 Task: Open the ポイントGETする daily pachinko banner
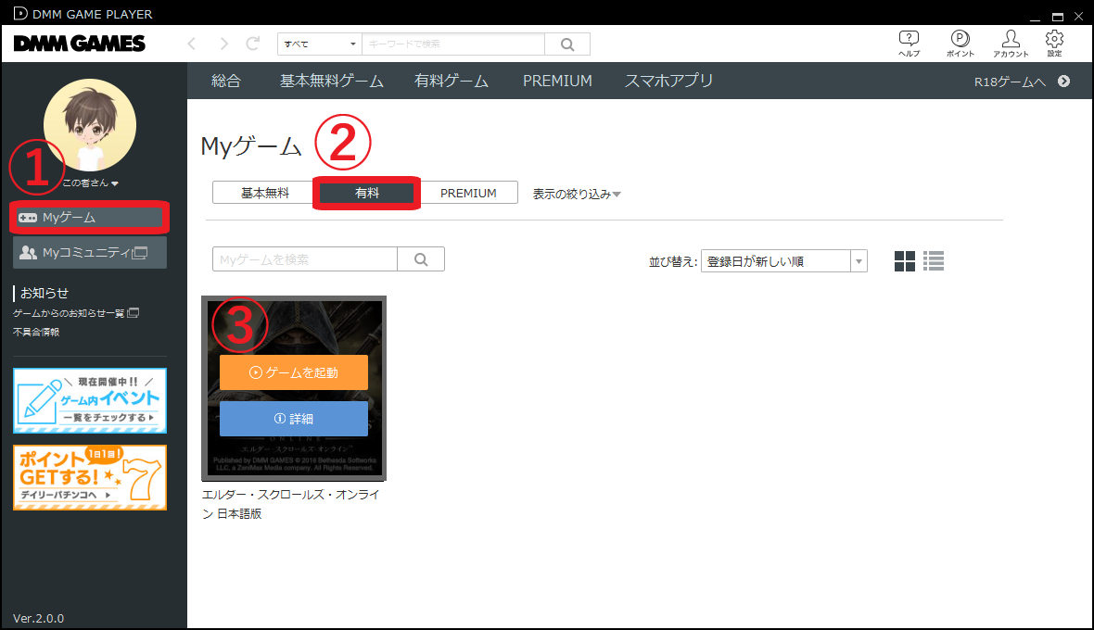[x=90, y=477]
